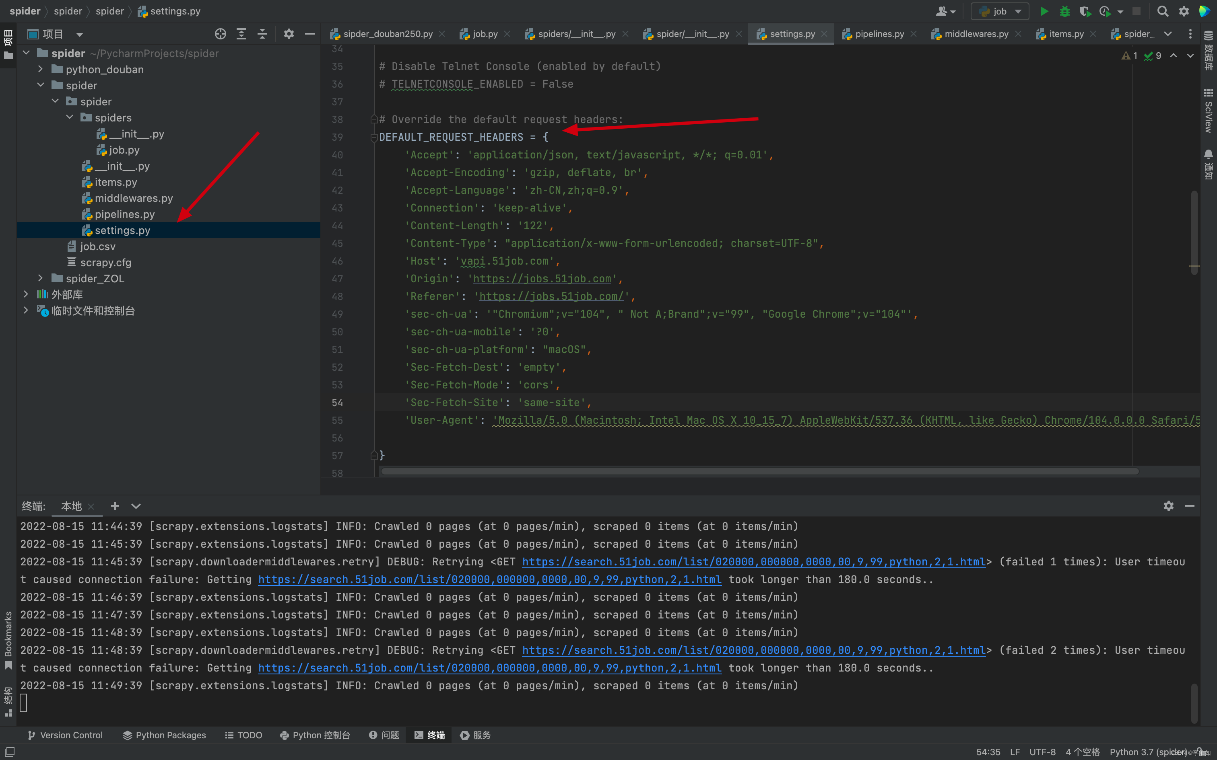Select job.csv in project tree

pos(98,246)
